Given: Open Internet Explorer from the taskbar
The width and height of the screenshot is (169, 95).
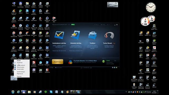Looking at the screenshot, I should click(18, 92).
